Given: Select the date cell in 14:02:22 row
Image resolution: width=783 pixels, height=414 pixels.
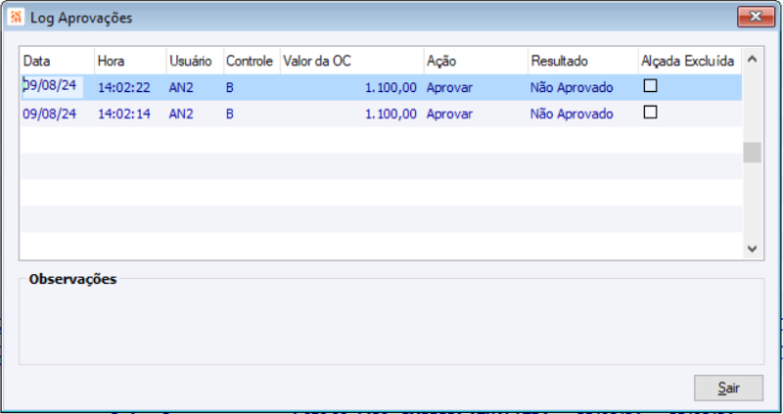Looking at the screenshot, I should (53, 87).
